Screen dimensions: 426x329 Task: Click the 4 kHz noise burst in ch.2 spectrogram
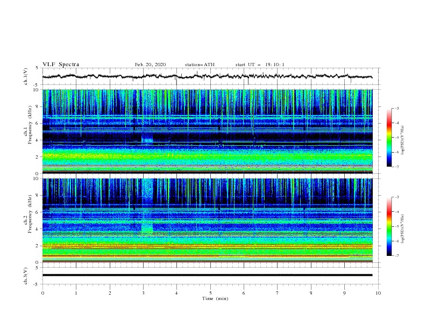(x=147, y=227)
